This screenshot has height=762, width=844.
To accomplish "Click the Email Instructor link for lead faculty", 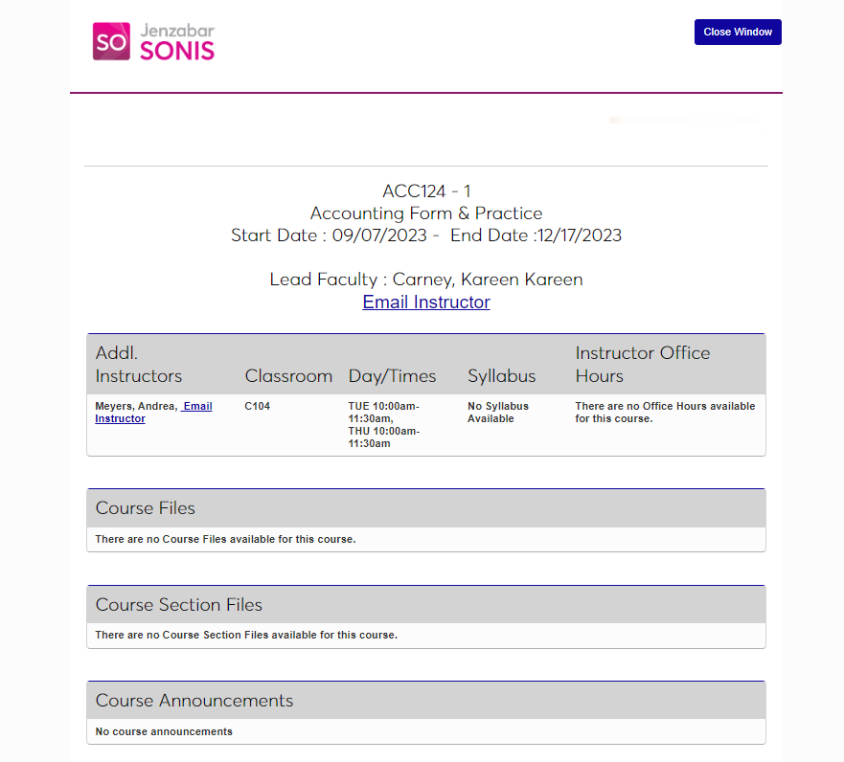I will coord(425,302).
